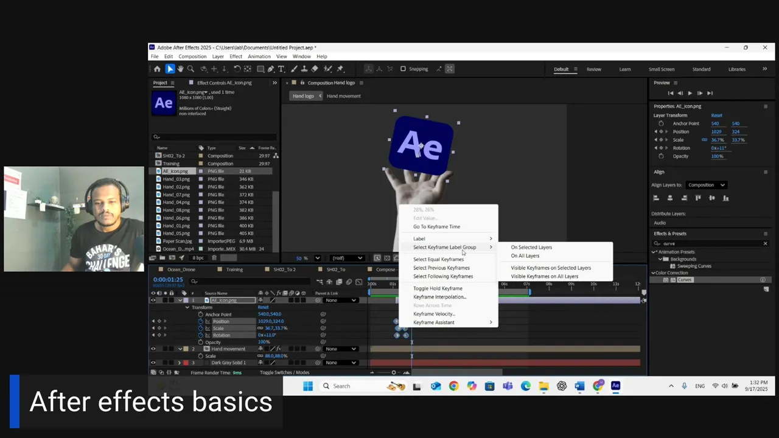The image size is (779, 438).
Task: Open parent dropdown for Hand movement layer
Action: pyautogui.click(x=341, y=349)
